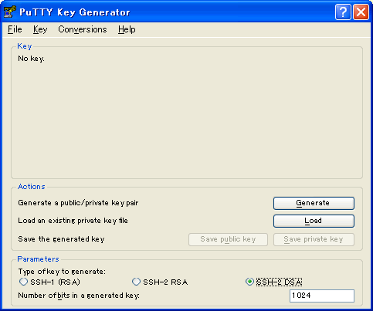Viewport: 373px width, 311px height.
Task: Click the 'No key.' status text
Action: pyautogui.click(x=31, y=59)
